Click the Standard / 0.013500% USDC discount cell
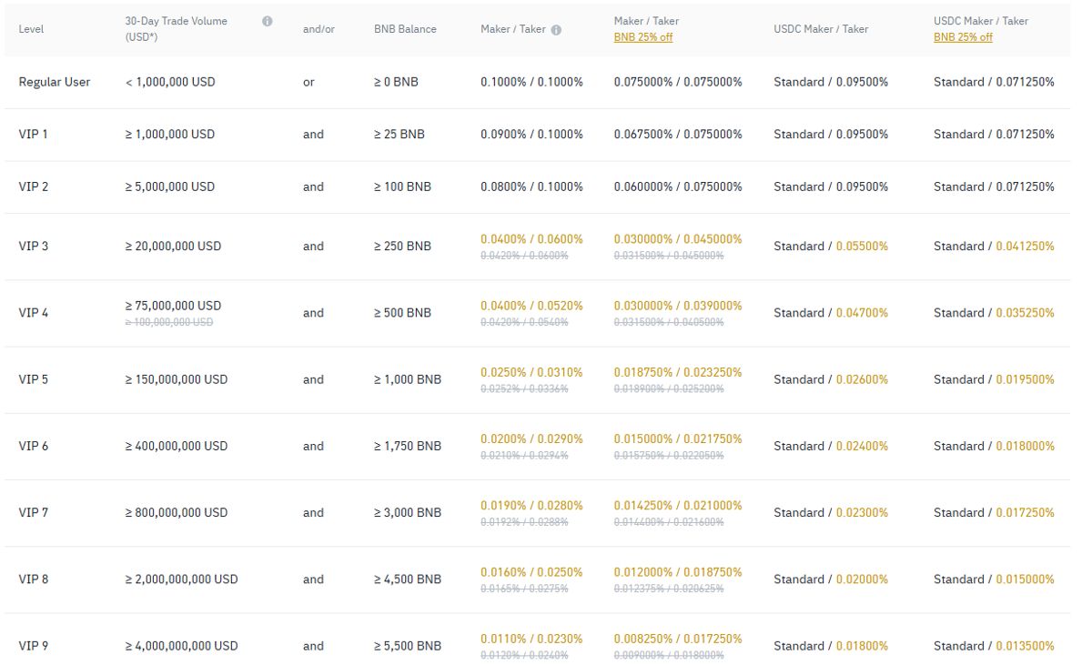The height and width of the screenshot is (665, 1092). click(x=994, y=646)
